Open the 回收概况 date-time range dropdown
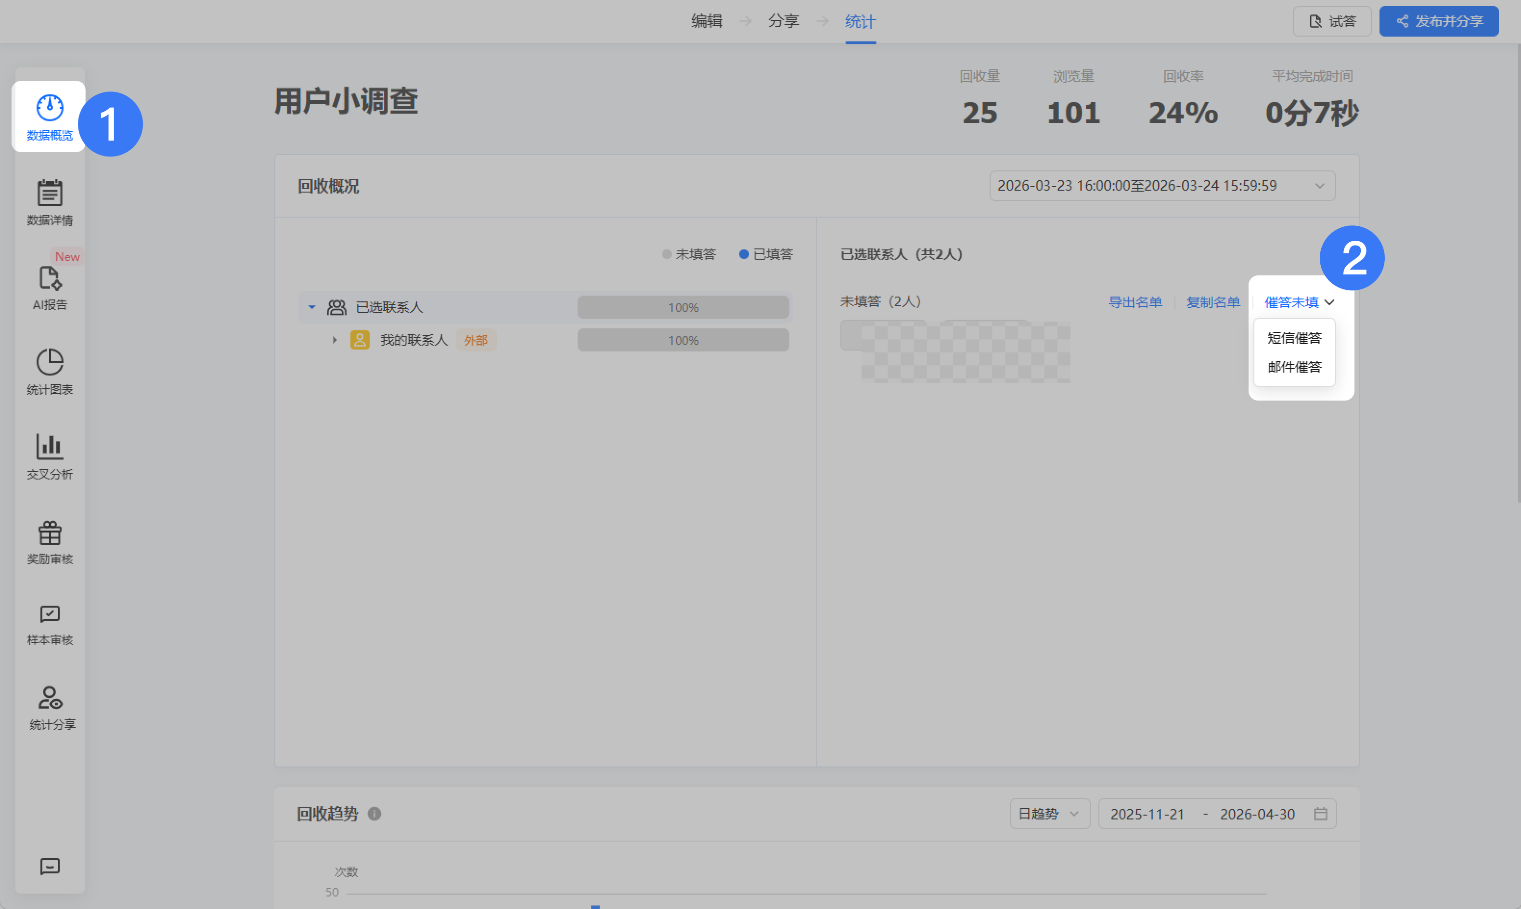This screenshot has height=909, width=1521. (x=1162, y=185)
